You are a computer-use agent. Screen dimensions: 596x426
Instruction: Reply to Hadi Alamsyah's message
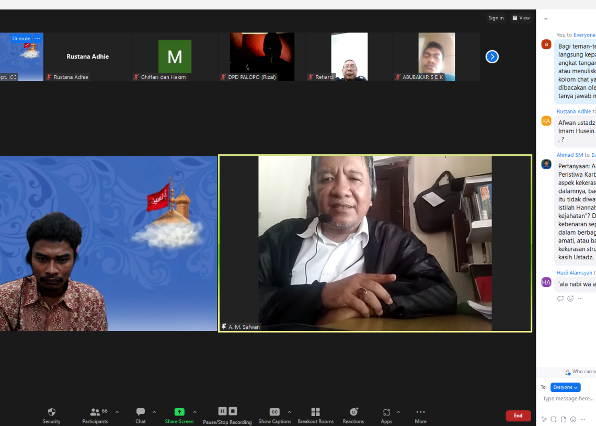pyautogui.click(x=560, y=298)
